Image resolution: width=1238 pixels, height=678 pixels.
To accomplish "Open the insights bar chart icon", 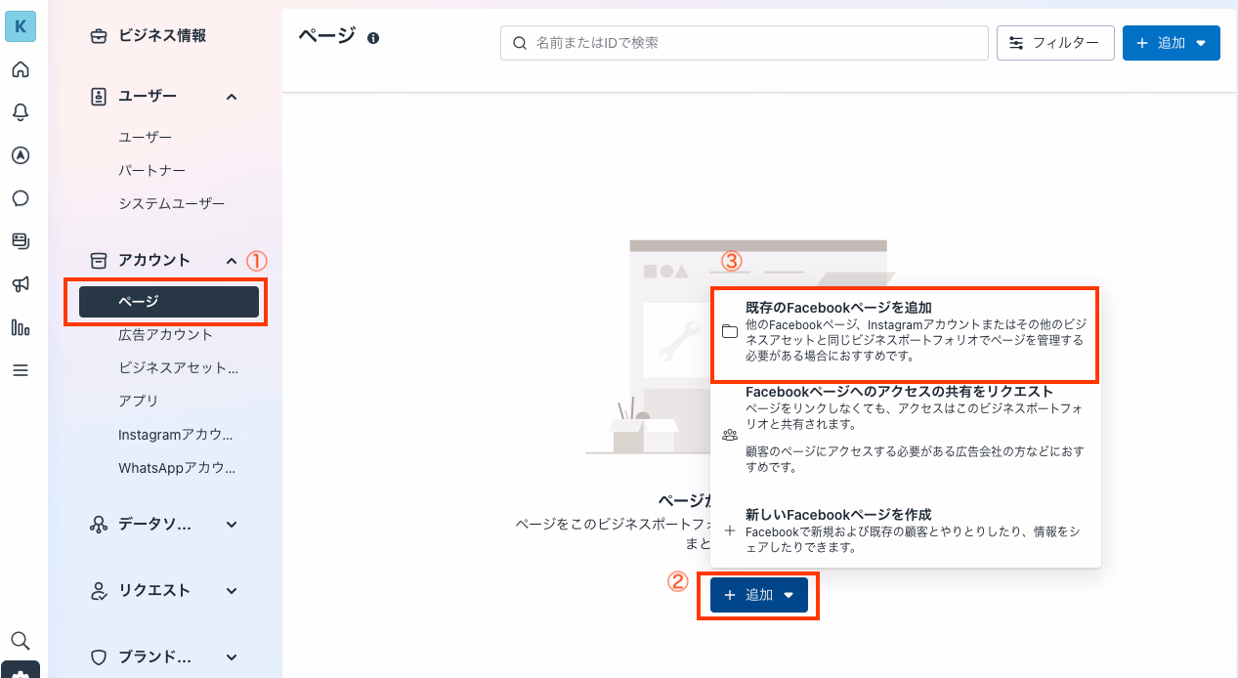I will tap(21, 327).
